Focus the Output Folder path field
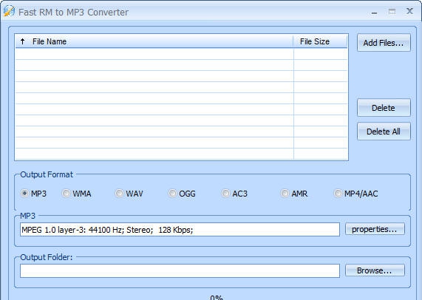The height and width of the screenshot is (300, 422). [x=180, y=270]
